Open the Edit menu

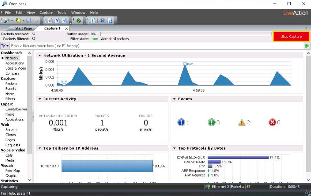pyautogui.click(x=19, y=13)
